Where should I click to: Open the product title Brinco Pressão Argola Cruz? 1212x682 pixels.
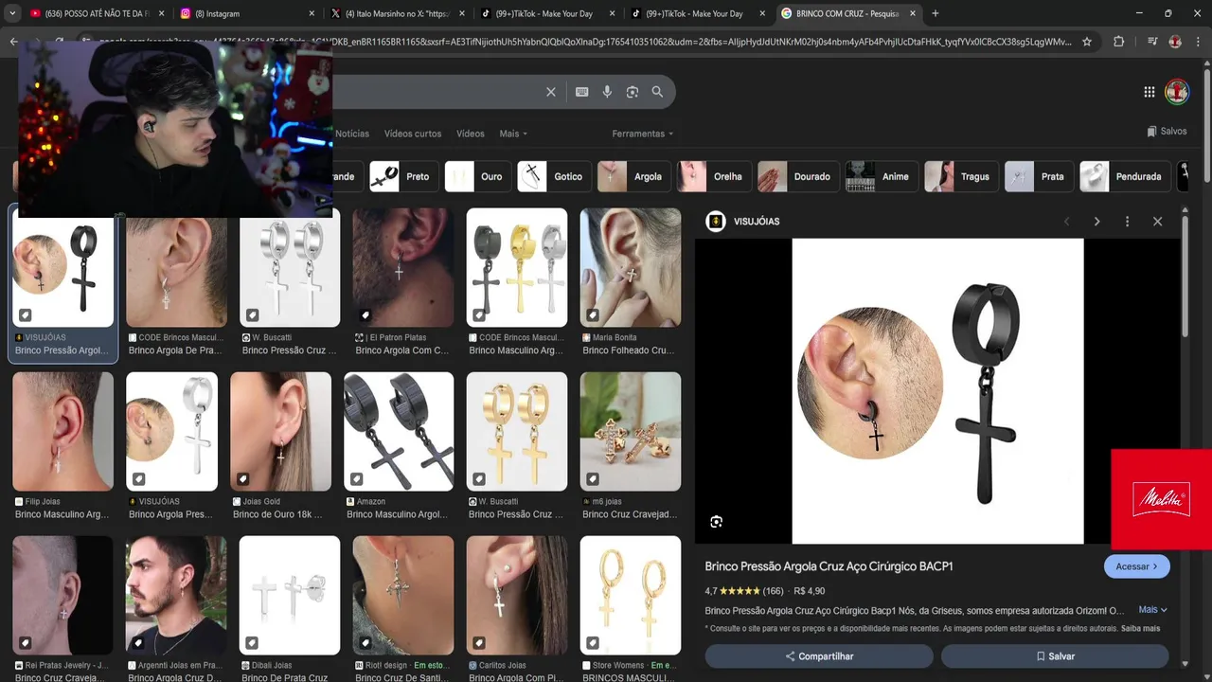pos(829,566)
